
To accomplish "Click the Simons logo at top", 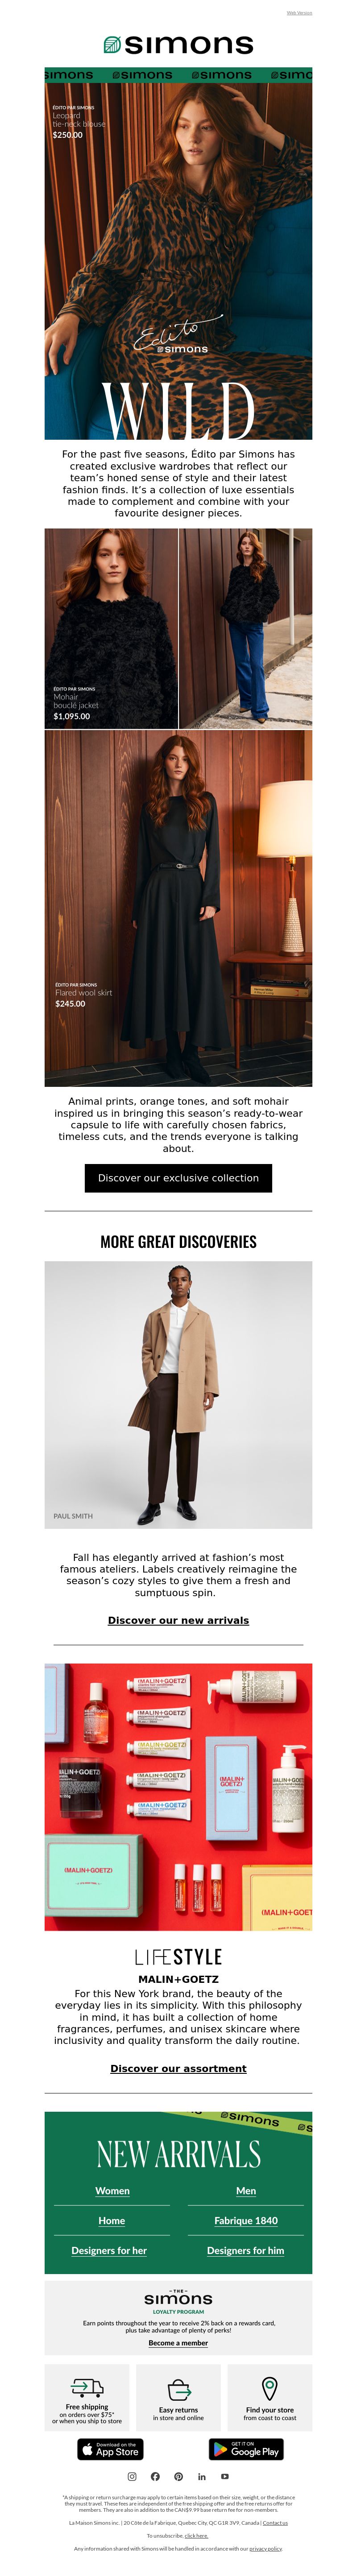I will 178,44.
